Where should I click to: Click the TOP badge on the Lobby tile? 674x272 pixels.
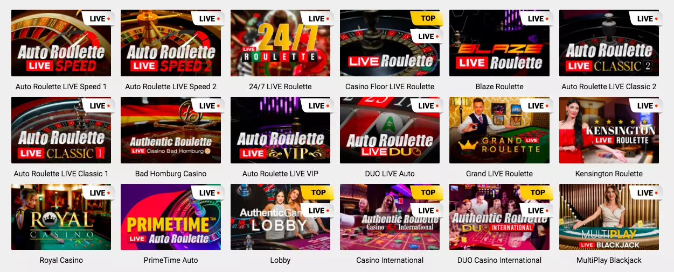click(x=318, y=192)
